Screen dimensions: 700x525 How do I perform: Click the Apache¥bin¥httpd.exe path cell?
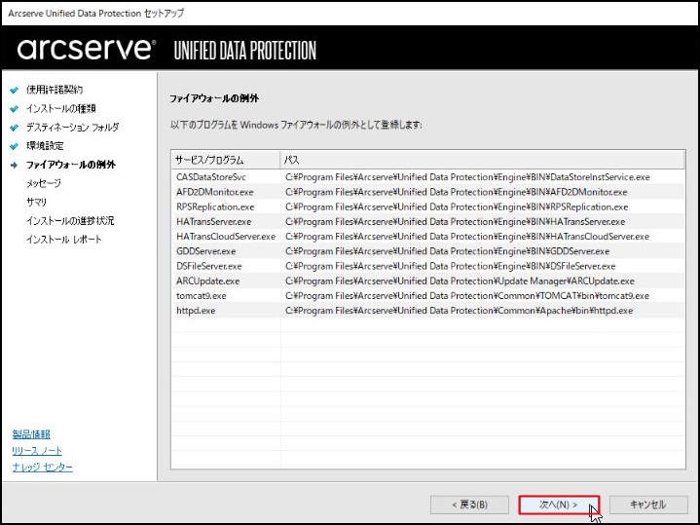tap(459, 311)
